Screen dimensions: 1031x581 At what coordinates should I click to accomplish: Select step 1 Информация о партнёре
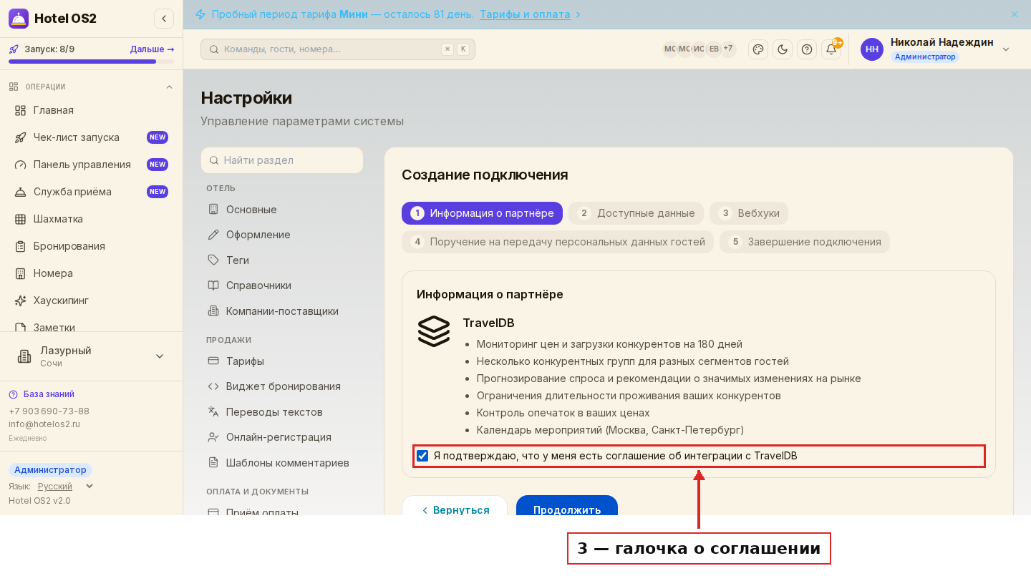[482, 213]
